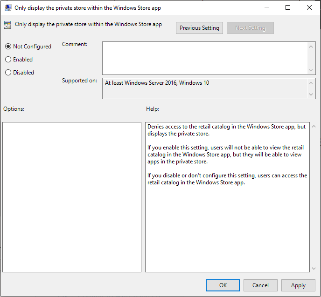
Task: Click the title bar policy icon
Action: click(8, 8)
